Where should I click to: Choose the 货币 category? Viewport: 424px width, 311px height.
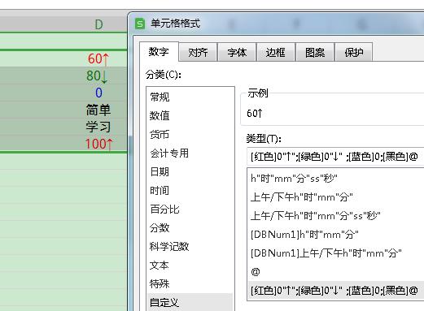[190, 134]
